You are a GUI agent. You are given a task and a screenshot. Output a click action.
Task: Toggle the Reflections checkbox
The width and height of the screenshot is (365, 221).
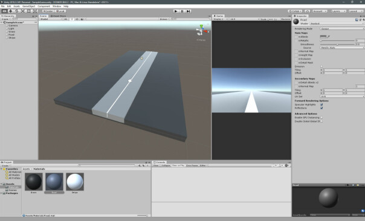321,108
